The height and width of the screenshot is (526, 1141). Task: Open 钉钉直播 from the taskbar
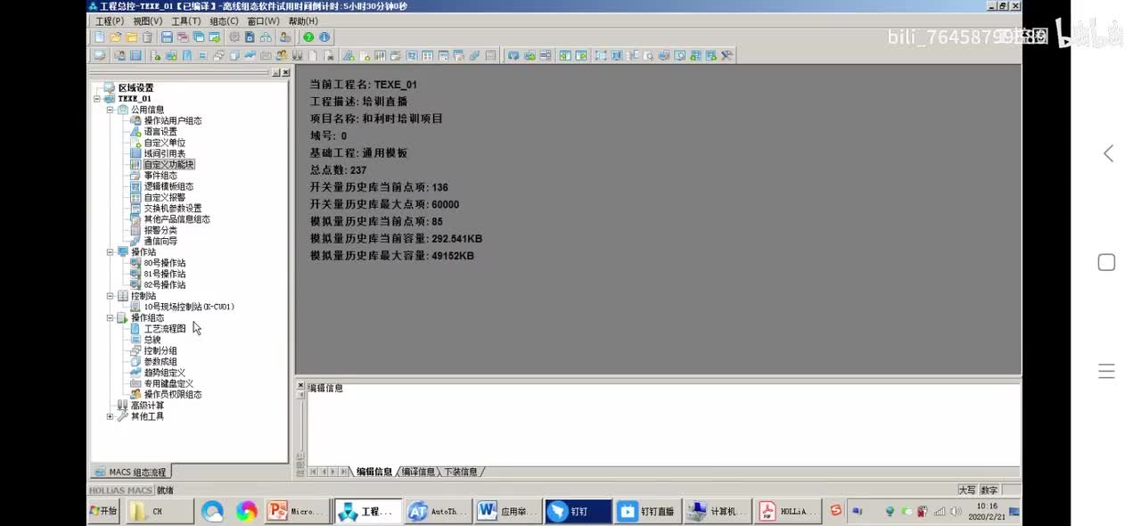tap(649, 511)
